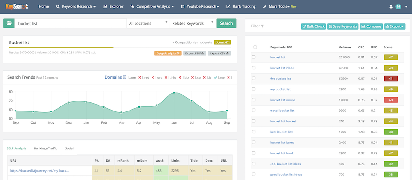This screenshot has width=412, height=180.
Task: Expand Domains with the plus icon
Action: (125, 77)
